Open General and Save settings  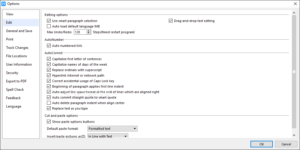[x=21, y=31]
